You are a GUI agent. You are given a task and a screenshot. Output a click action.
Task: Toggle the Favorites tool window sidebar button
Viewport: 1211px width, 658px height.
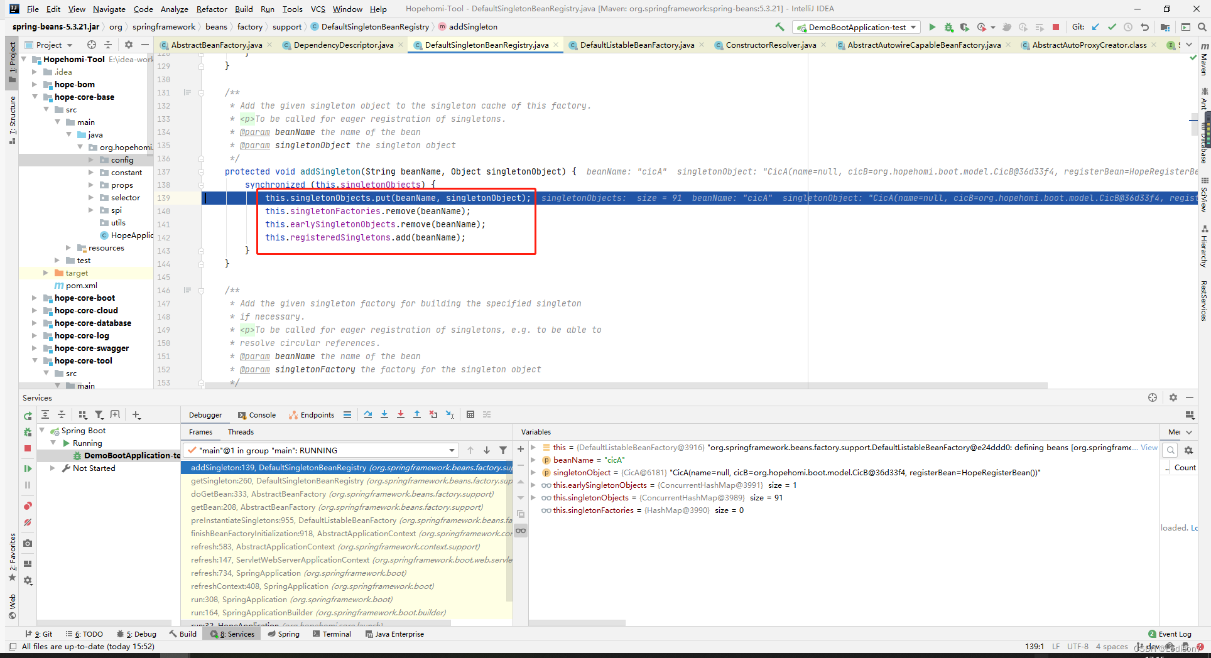pos(12,558)
